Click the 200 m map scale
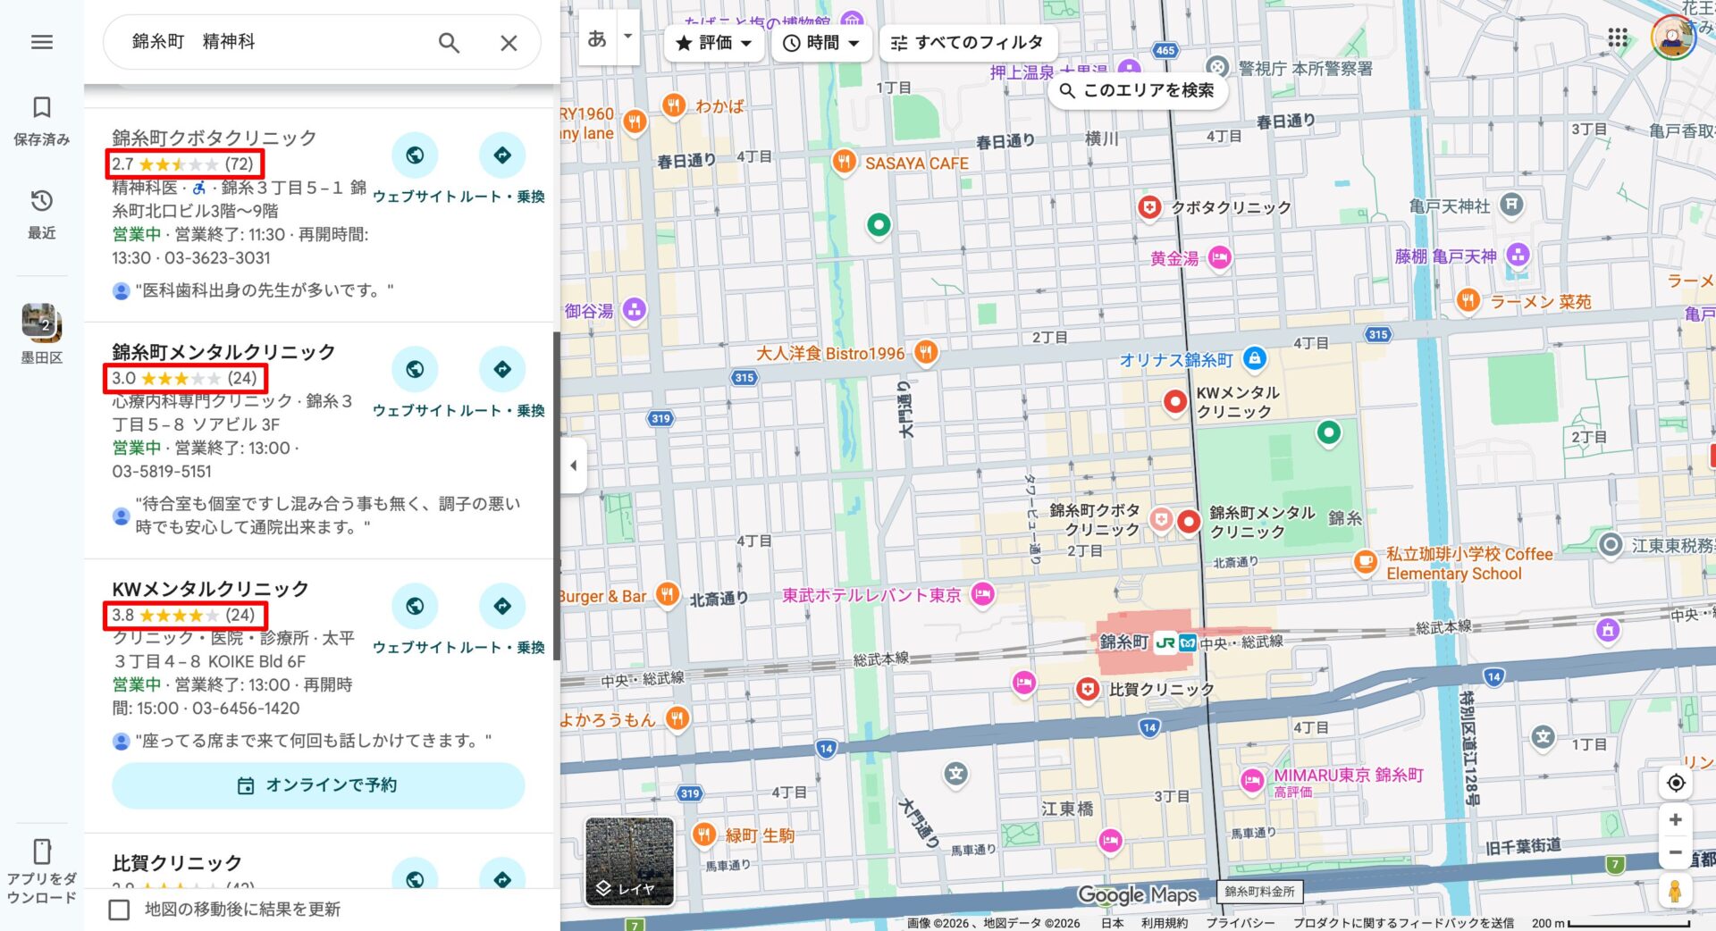The height and width of the screenshot is (931, 1716). (x=1610, y=923)
